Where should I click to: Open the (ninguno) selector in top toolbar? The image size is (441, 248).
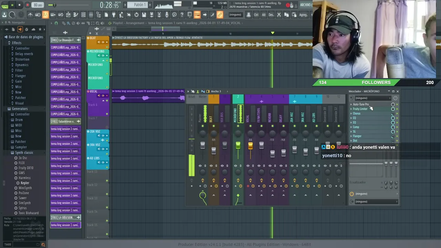pyautogui.click(x=235, y=15)
